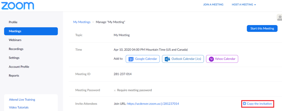
Task: Click the Invite Attendees label
Action: 86,104
